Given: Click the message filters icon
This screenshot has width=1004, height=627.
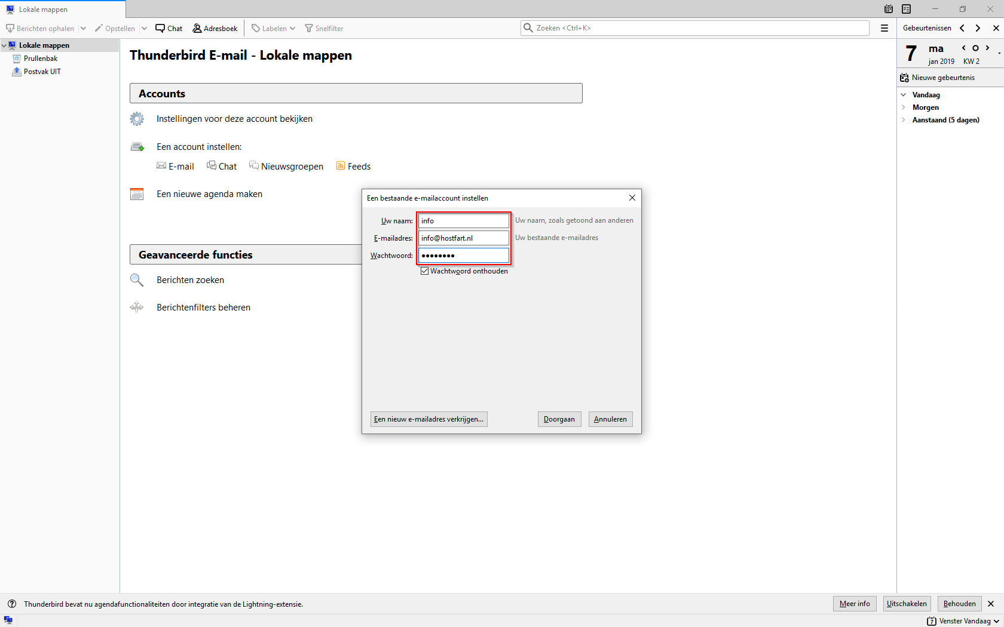Looking at the screenshot, I should pyautogui.click(x=137, y=308).
